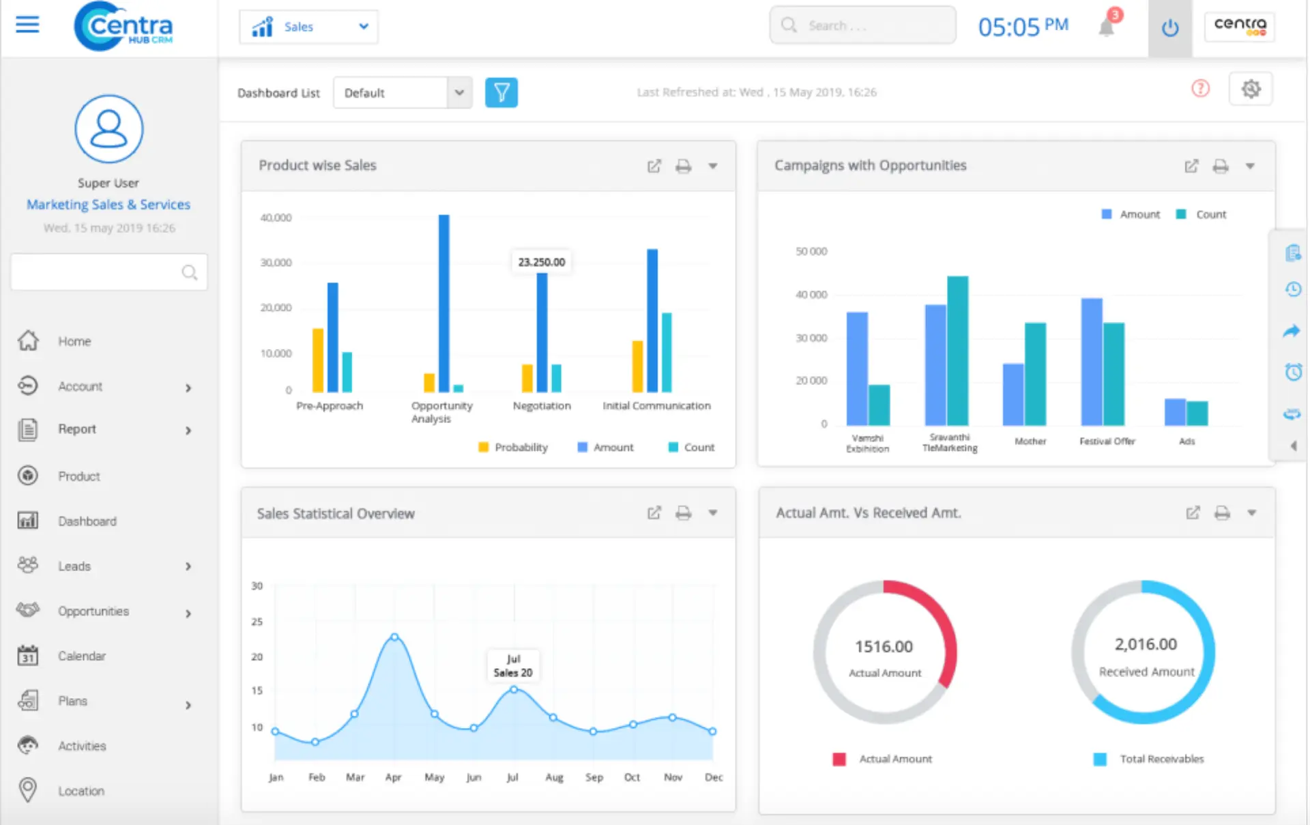This screenshot has width=1310, height=825.
Task: Click the help question mark icon
Action: [1201, 89]
